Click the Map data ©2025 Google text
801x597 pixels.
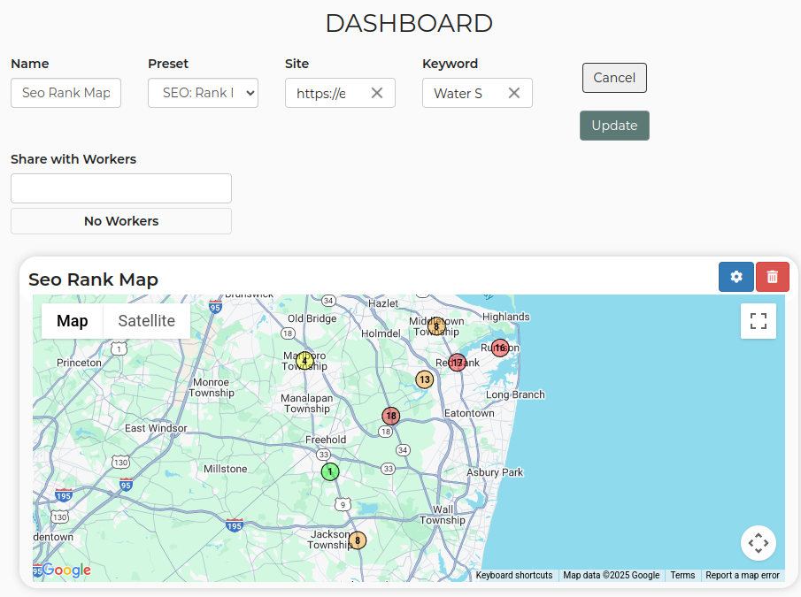click(611, 575)
